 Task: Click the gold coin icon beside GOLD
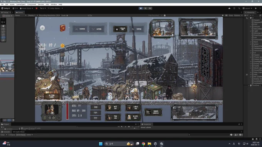[x=62, y=45]
